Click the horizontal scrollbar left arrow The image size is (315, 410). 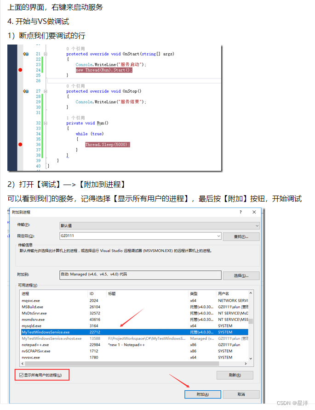pos(23,364)
